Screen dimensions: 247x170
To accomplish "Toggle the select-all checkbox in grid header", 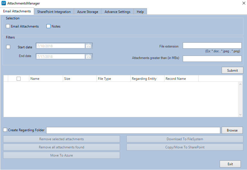I will (19, 79).
